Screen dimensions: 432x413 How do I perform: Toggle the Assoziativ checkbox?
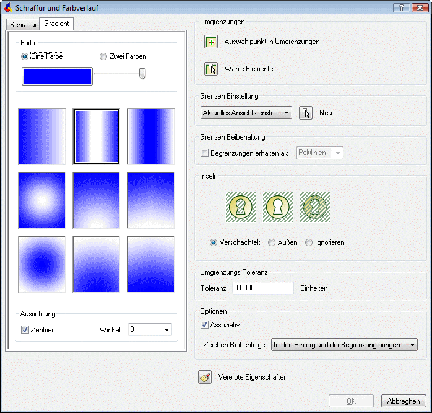[x=204, y=325]
